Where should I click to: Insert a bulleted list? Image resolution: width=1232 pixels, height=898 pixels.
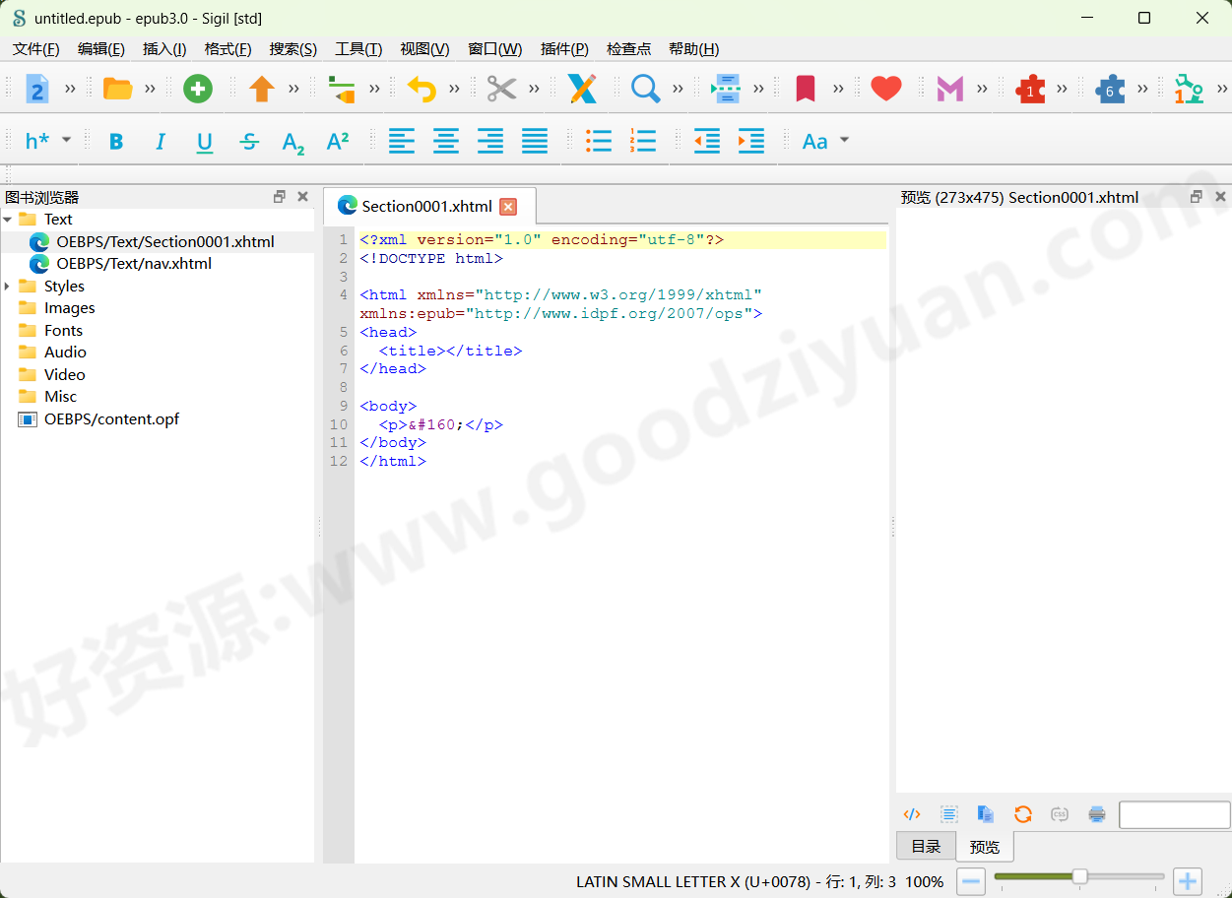(599, 141)
